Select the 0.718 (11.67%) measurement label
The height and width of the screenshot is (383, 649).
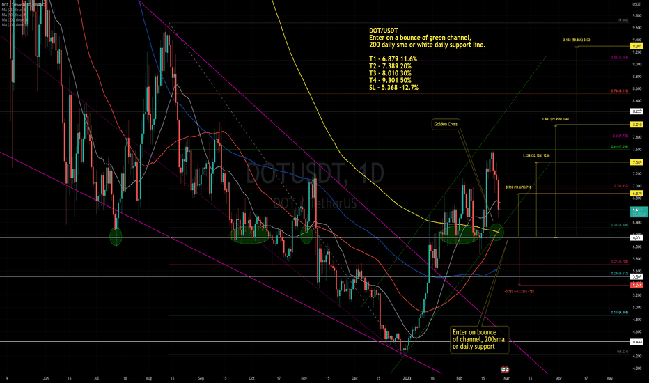tap(518, 187)
